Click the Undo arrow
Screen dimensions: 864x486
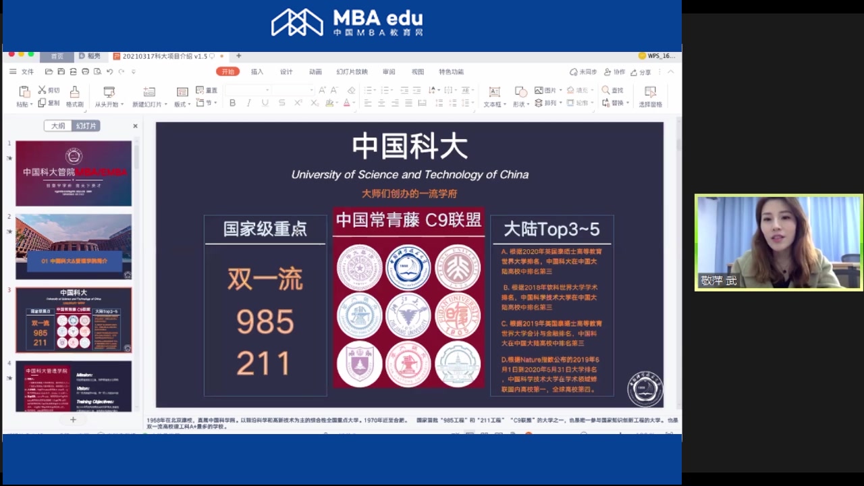coord(109,72)
